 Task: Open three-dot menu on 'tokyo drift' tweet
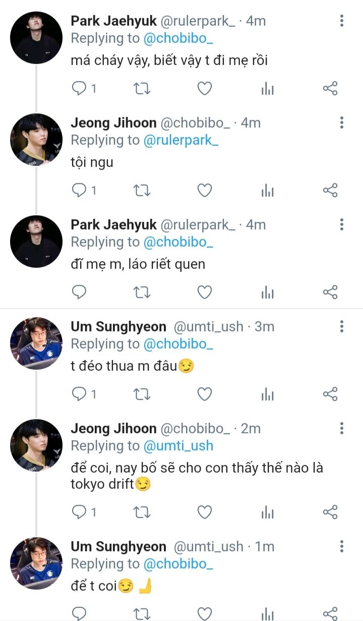342,429
